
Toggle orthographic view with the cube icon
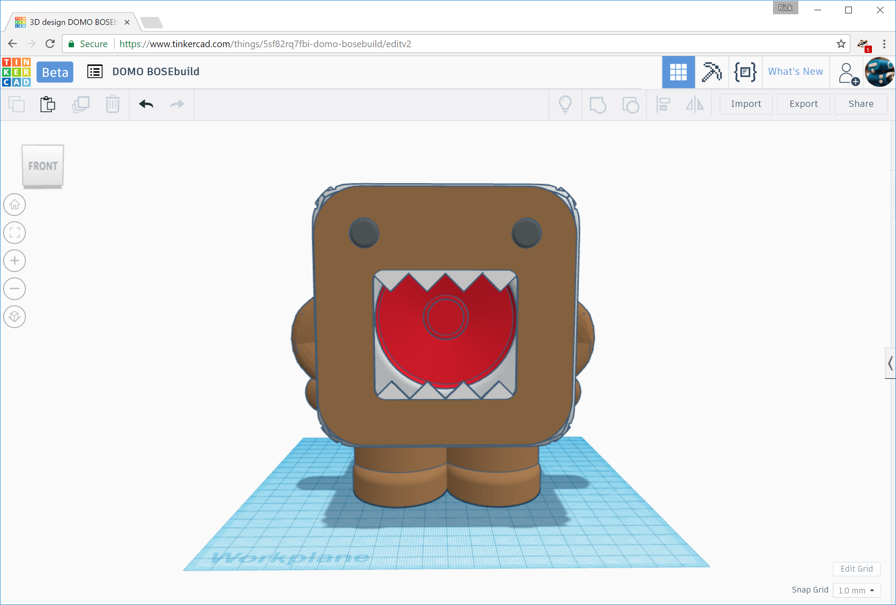pos(14,317)
